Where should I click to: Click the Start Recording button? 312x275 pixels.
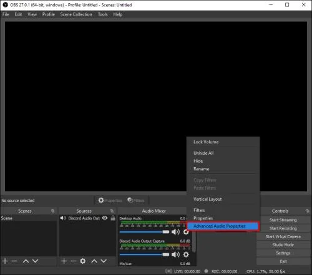point(283,228)
